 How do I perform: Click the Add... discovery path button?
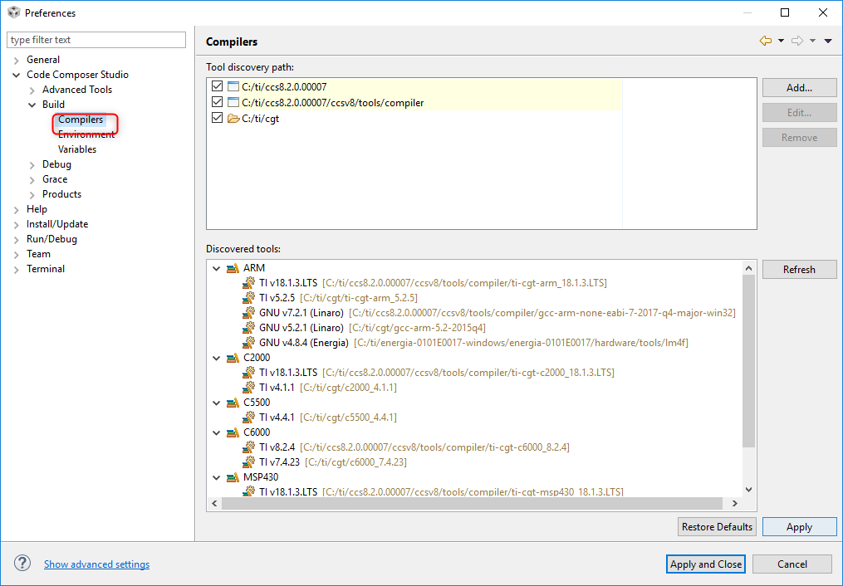tap(799, 87)
